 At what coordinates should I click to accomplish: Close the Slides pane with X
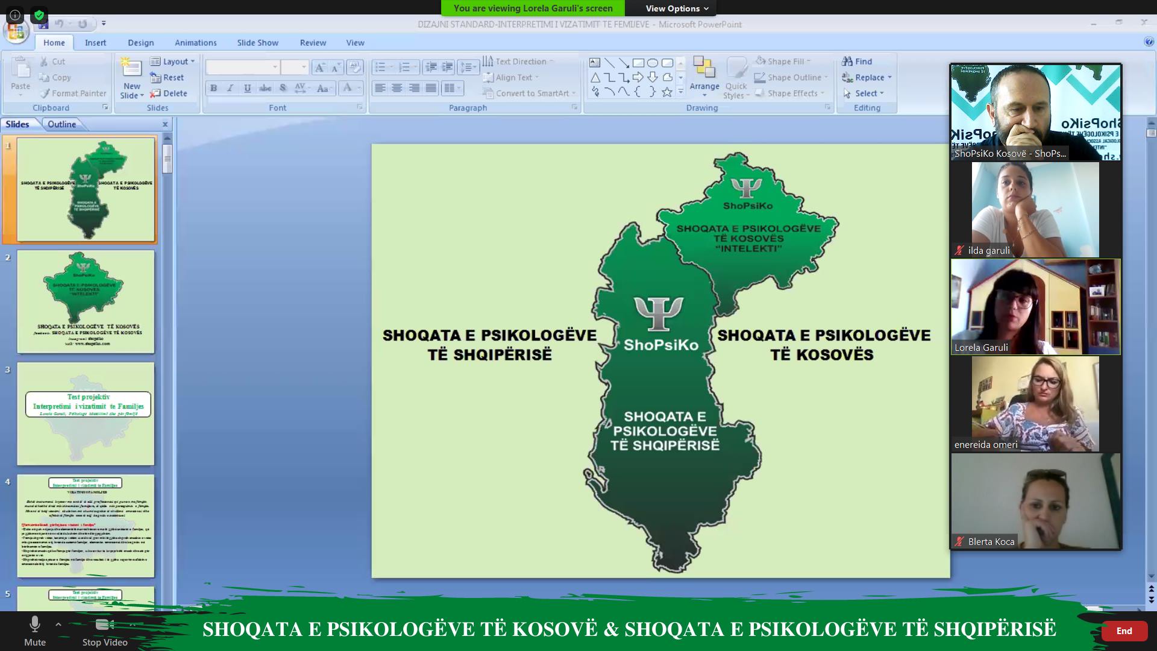pos(165,124)
